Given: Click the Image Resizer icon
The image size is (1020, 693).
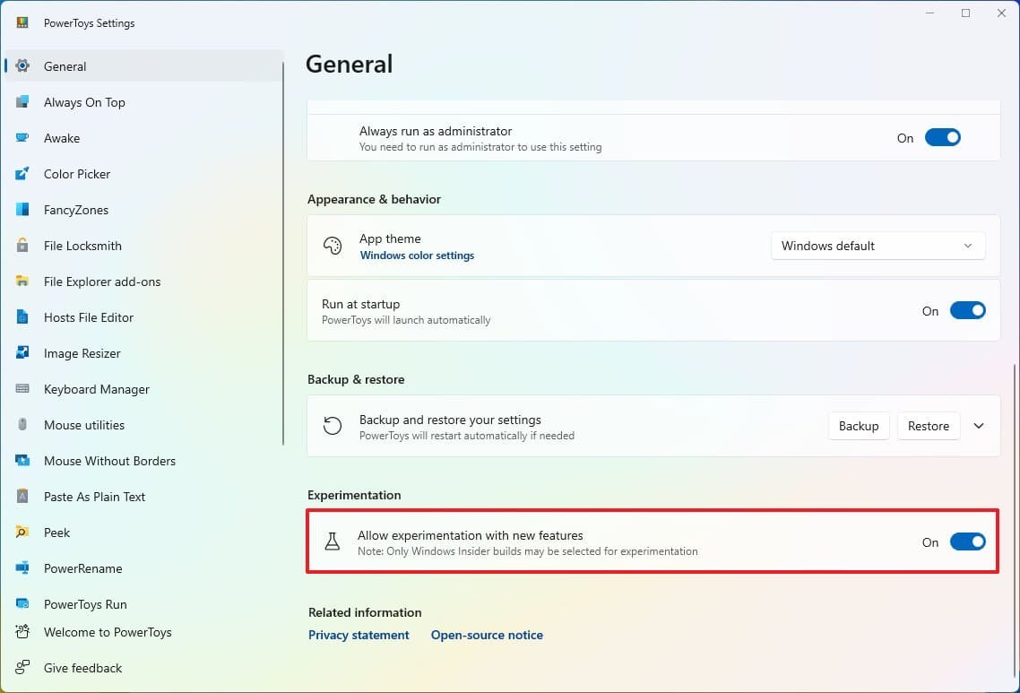Looking at the screenshot, I should [x=22, y=353].
